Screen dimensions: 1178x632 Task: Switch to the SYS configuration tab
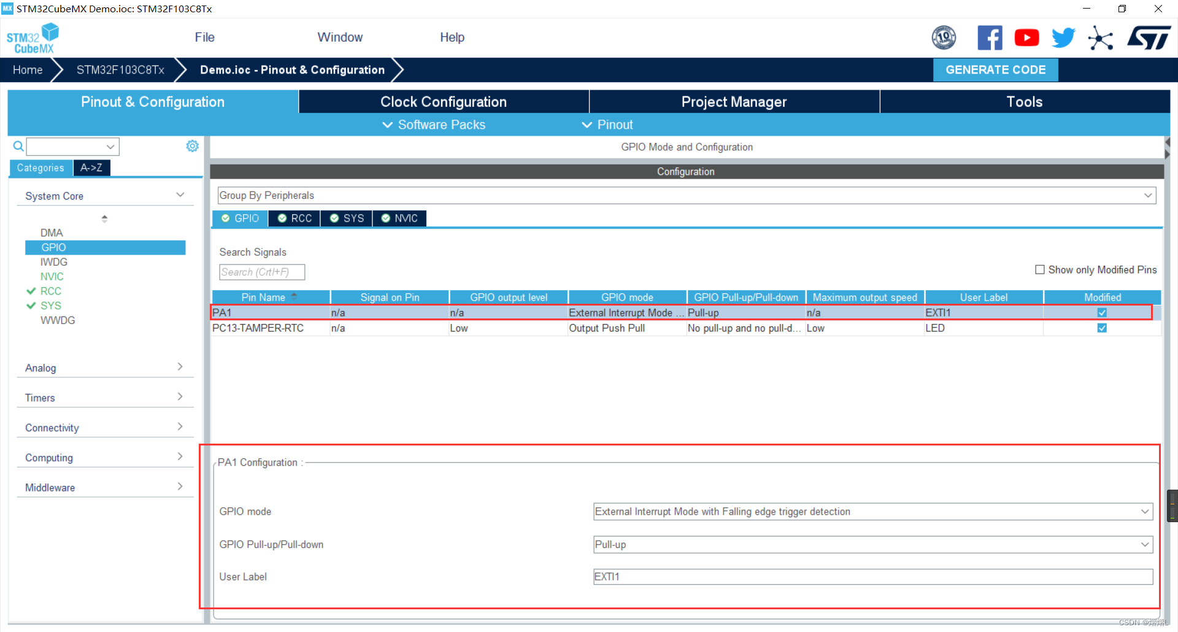(x=347, y=218)
